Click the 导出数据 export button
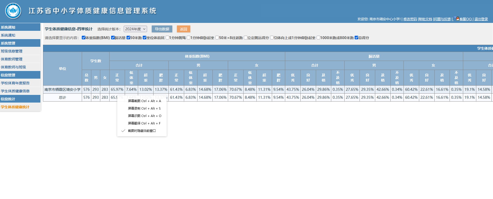Viewport: 493px width, 199px height. (162, 29)
